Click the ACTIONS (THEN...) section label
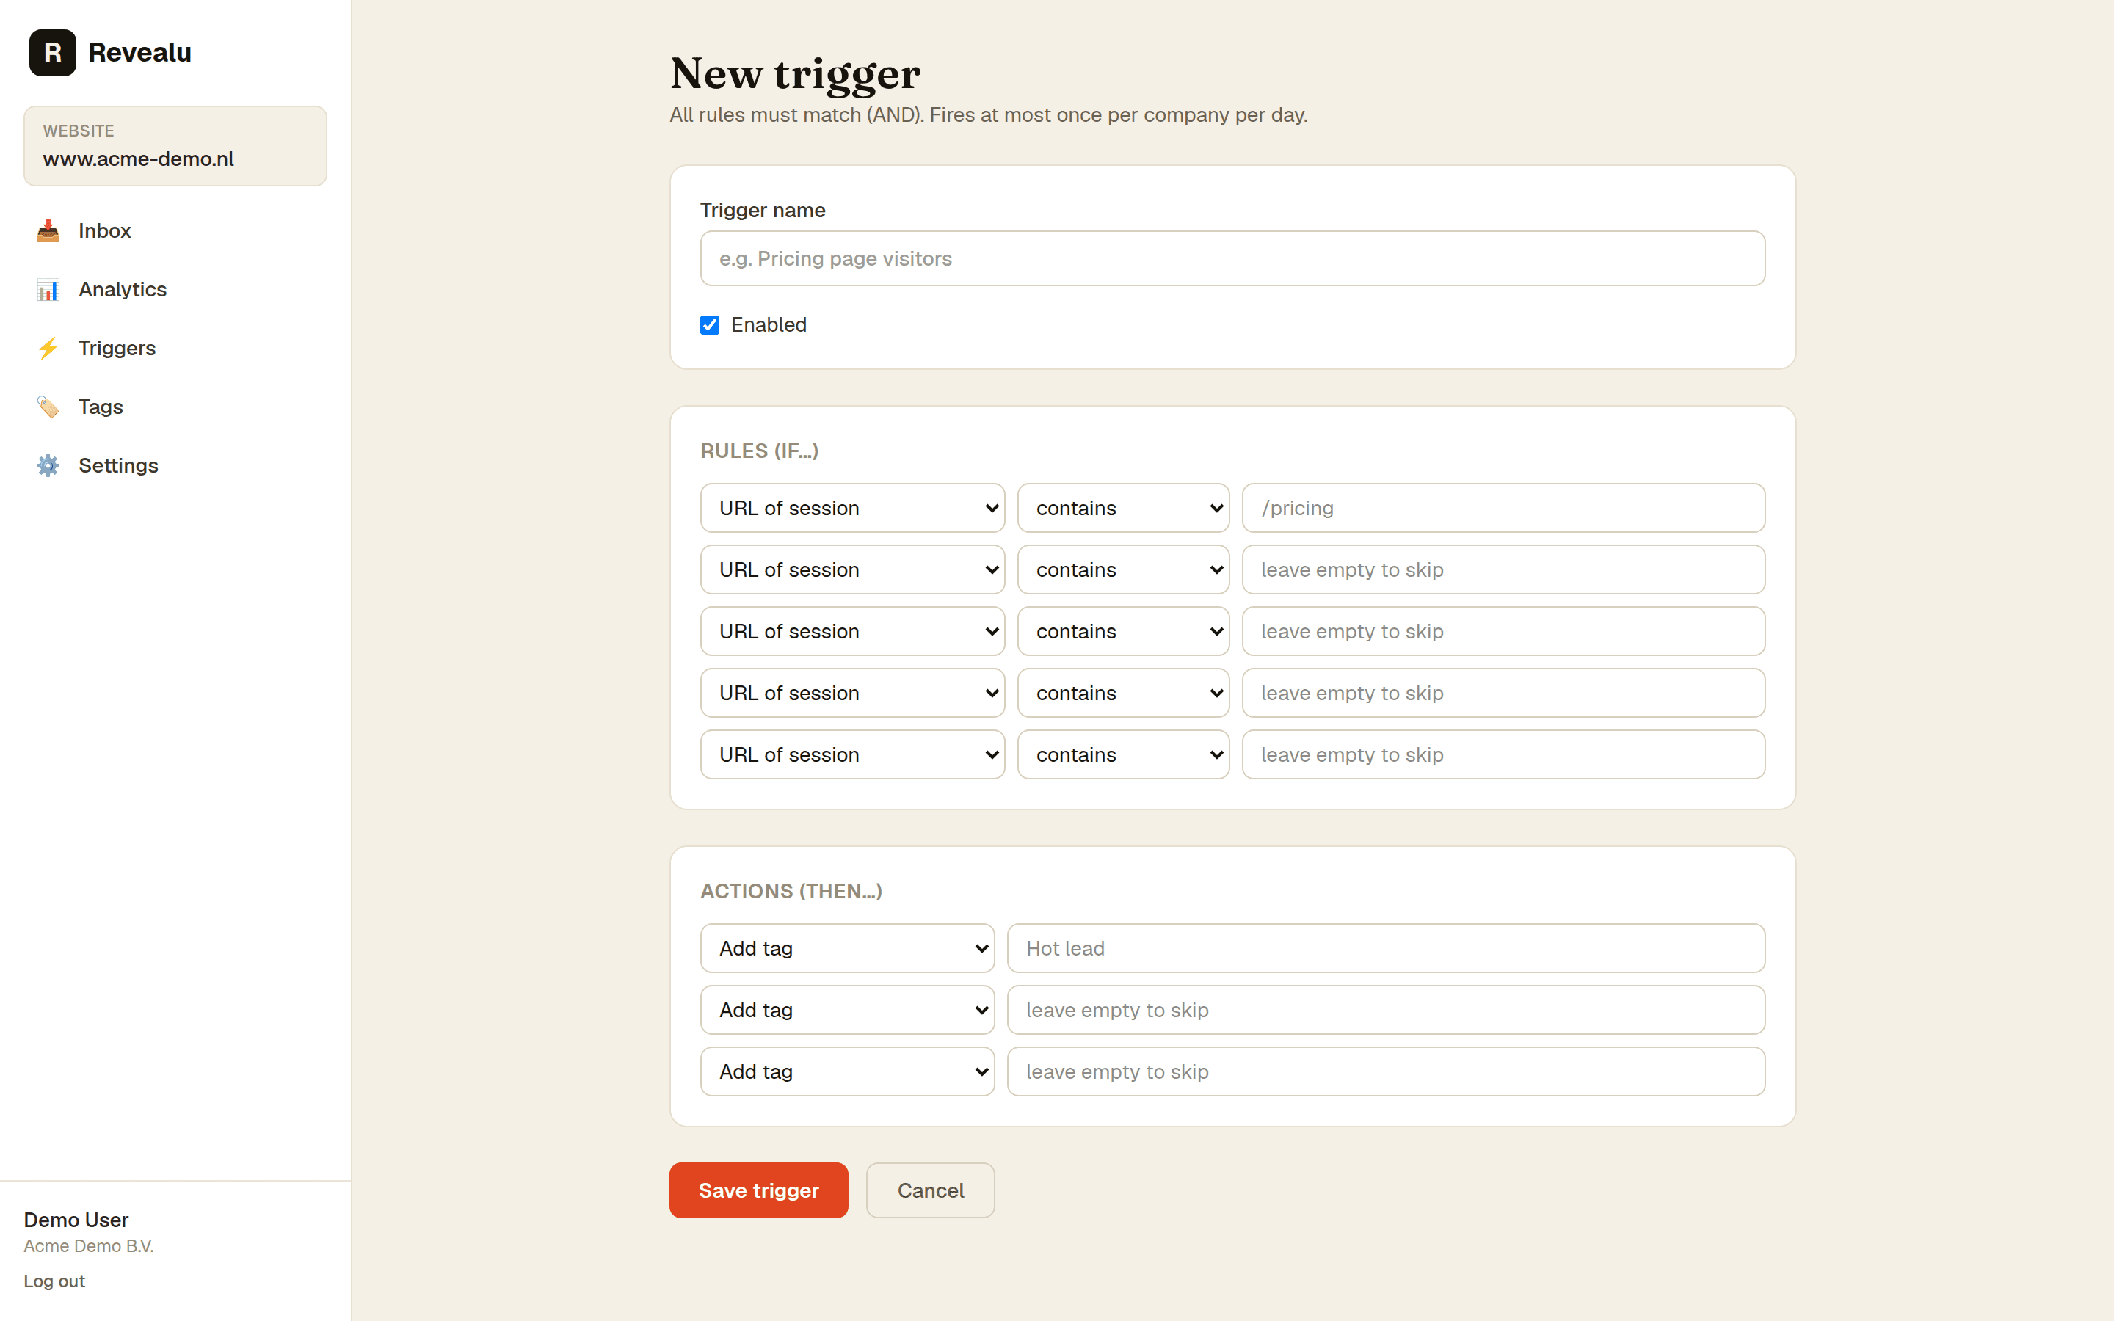The width and height of the screenshot is (2114, 1321). [x=791, y=891]
